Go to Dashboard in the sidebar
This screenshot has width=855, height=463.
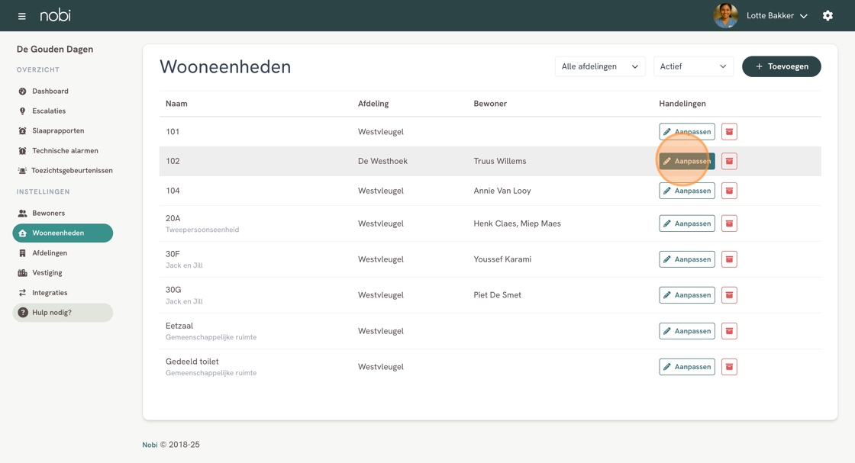point(50,92)
